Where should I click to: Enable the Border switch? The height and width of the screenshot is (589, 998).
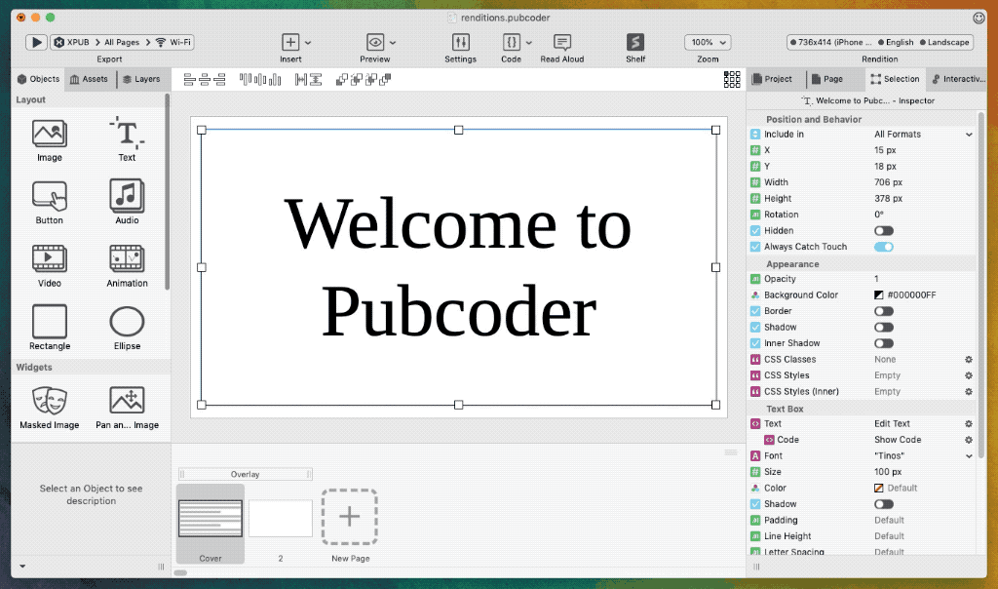click(883, 311)
